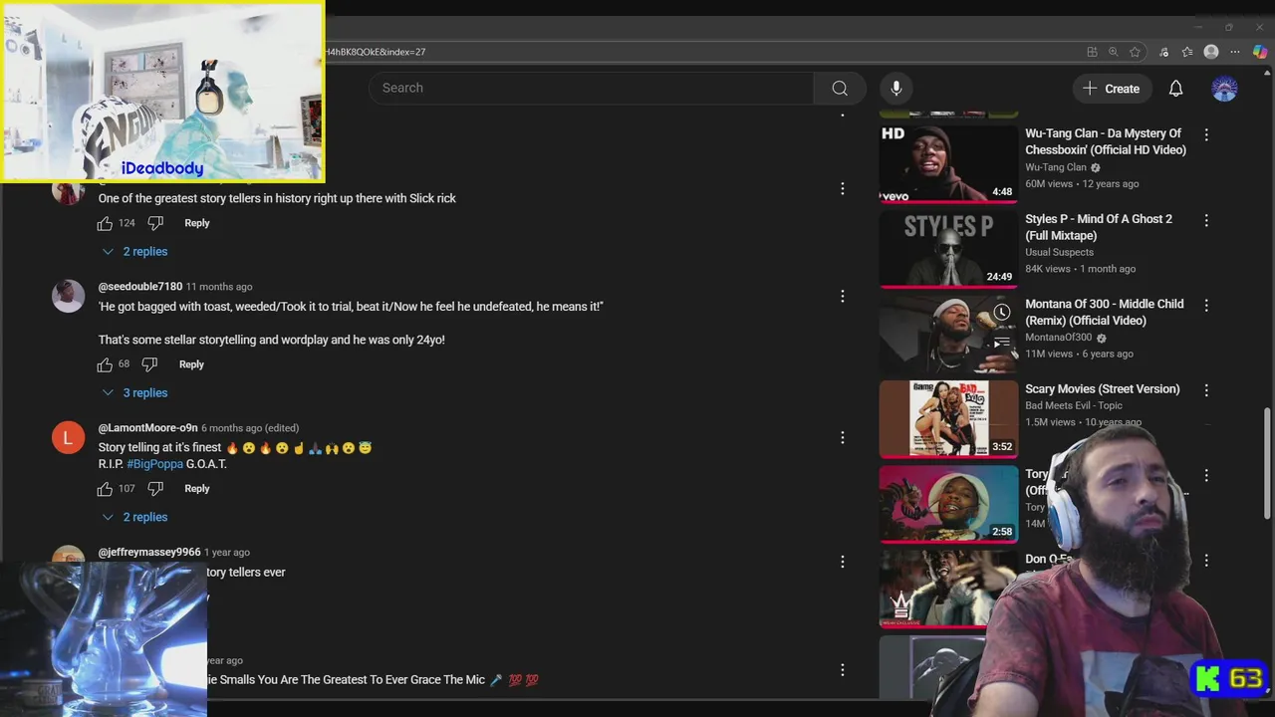Open Styles P Mind Of A Ghost 2 thumbnail

948,249
